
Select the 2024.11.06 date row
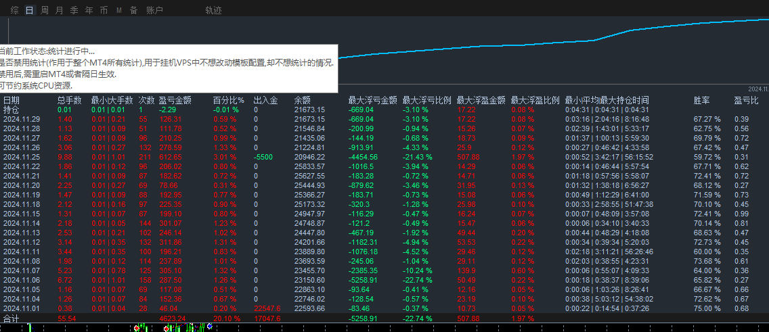[22, 280]
